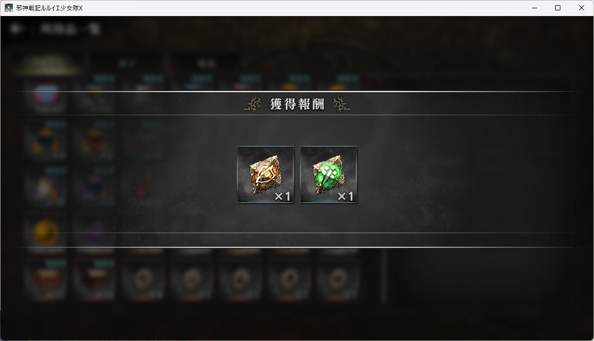Click the ×1 count on green reward

click(345, 196)
